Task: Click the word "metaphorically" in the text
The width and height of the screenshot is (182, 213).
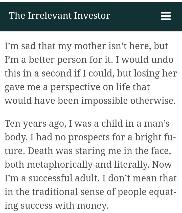Action: click(x=60, y=164)
